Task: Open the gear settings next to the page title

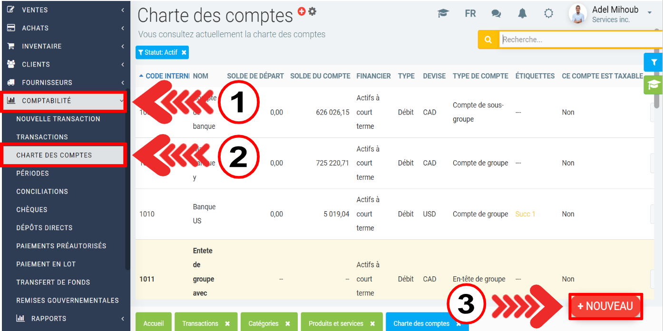Action: click(x=312, y=11)
